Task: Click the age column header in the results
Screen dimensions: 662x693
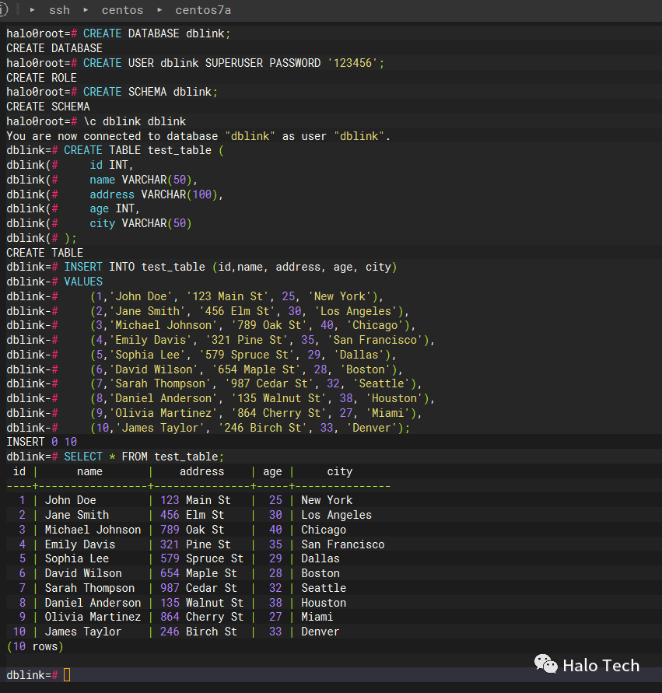Action: click(x=272, y=471)
